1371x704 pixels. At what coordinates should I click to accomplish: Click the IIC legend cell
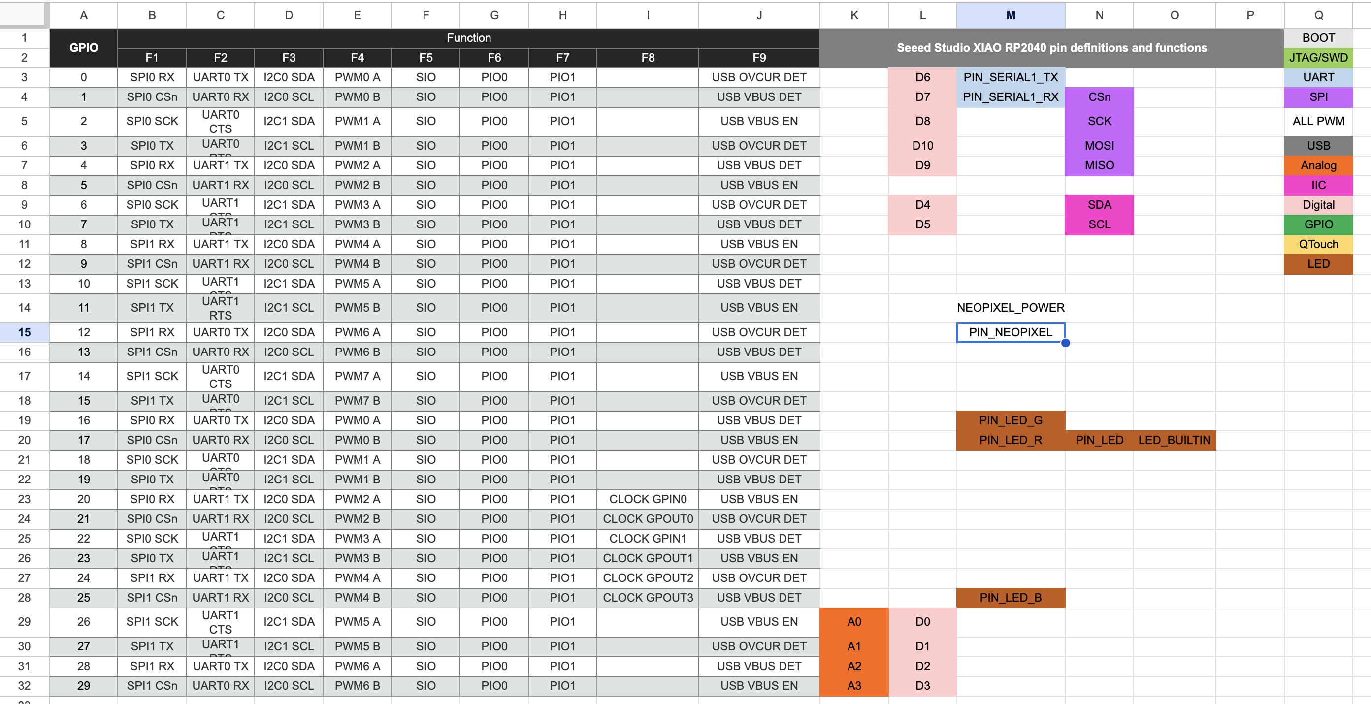[1318, 185]
